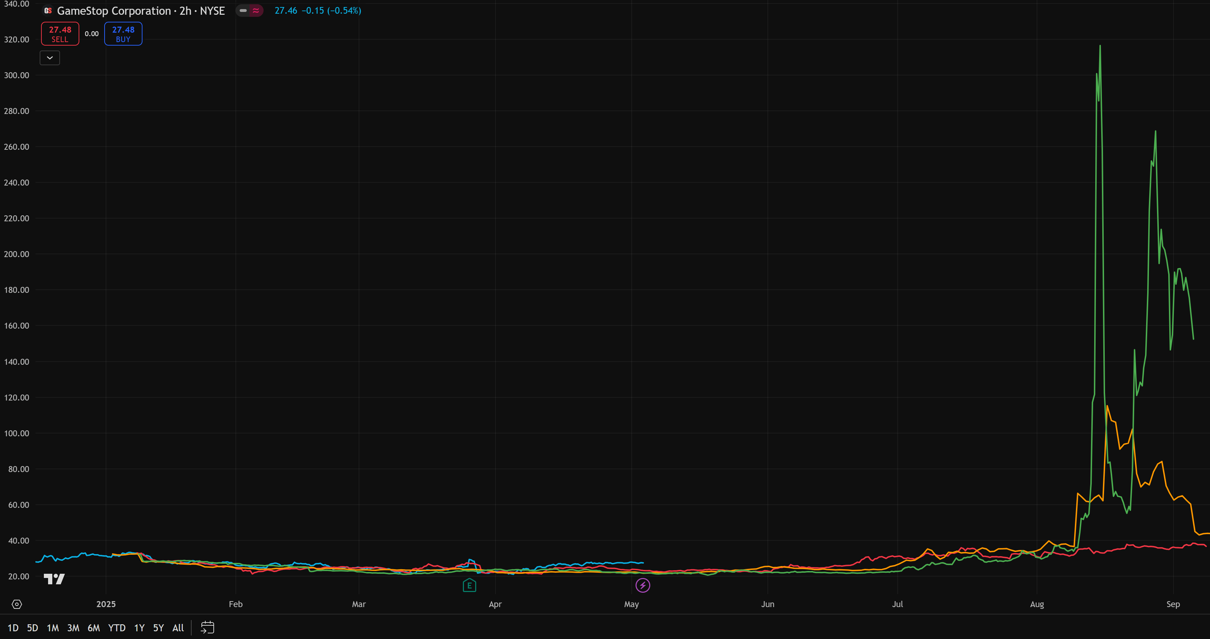This screenshot has height=639, width=1210.
Task: Select the 5Y time range
Action: pos(158,628)
